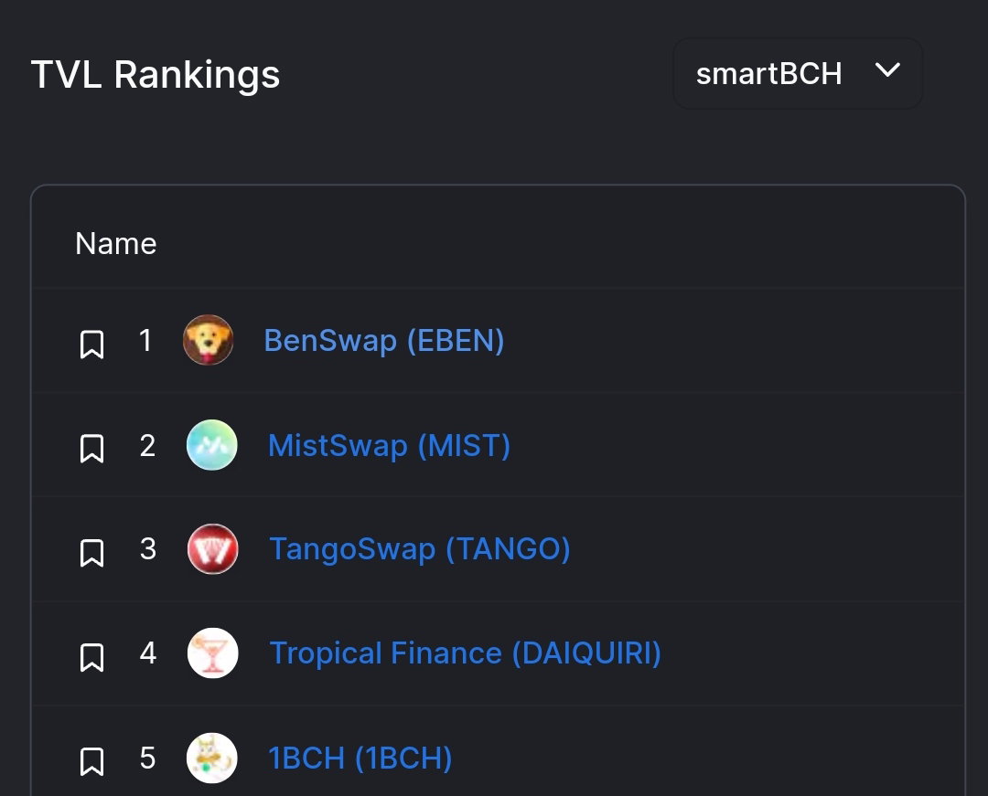Open BenSwap (EBEN) link
988x796 pixels.
click(383, 340)
